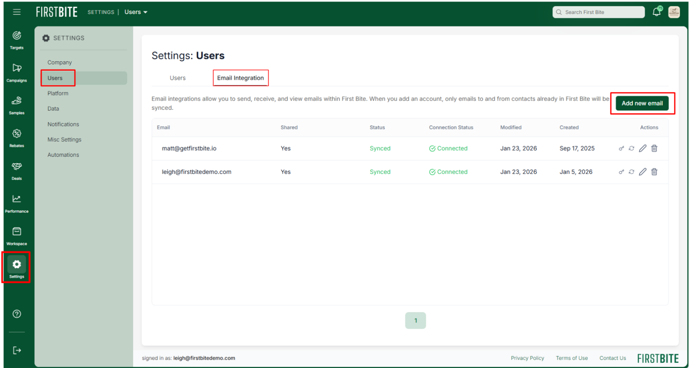Click Connected status for leigh@firstbitedemo.com
The image size is (689, 368).
(x=448, y=172)
